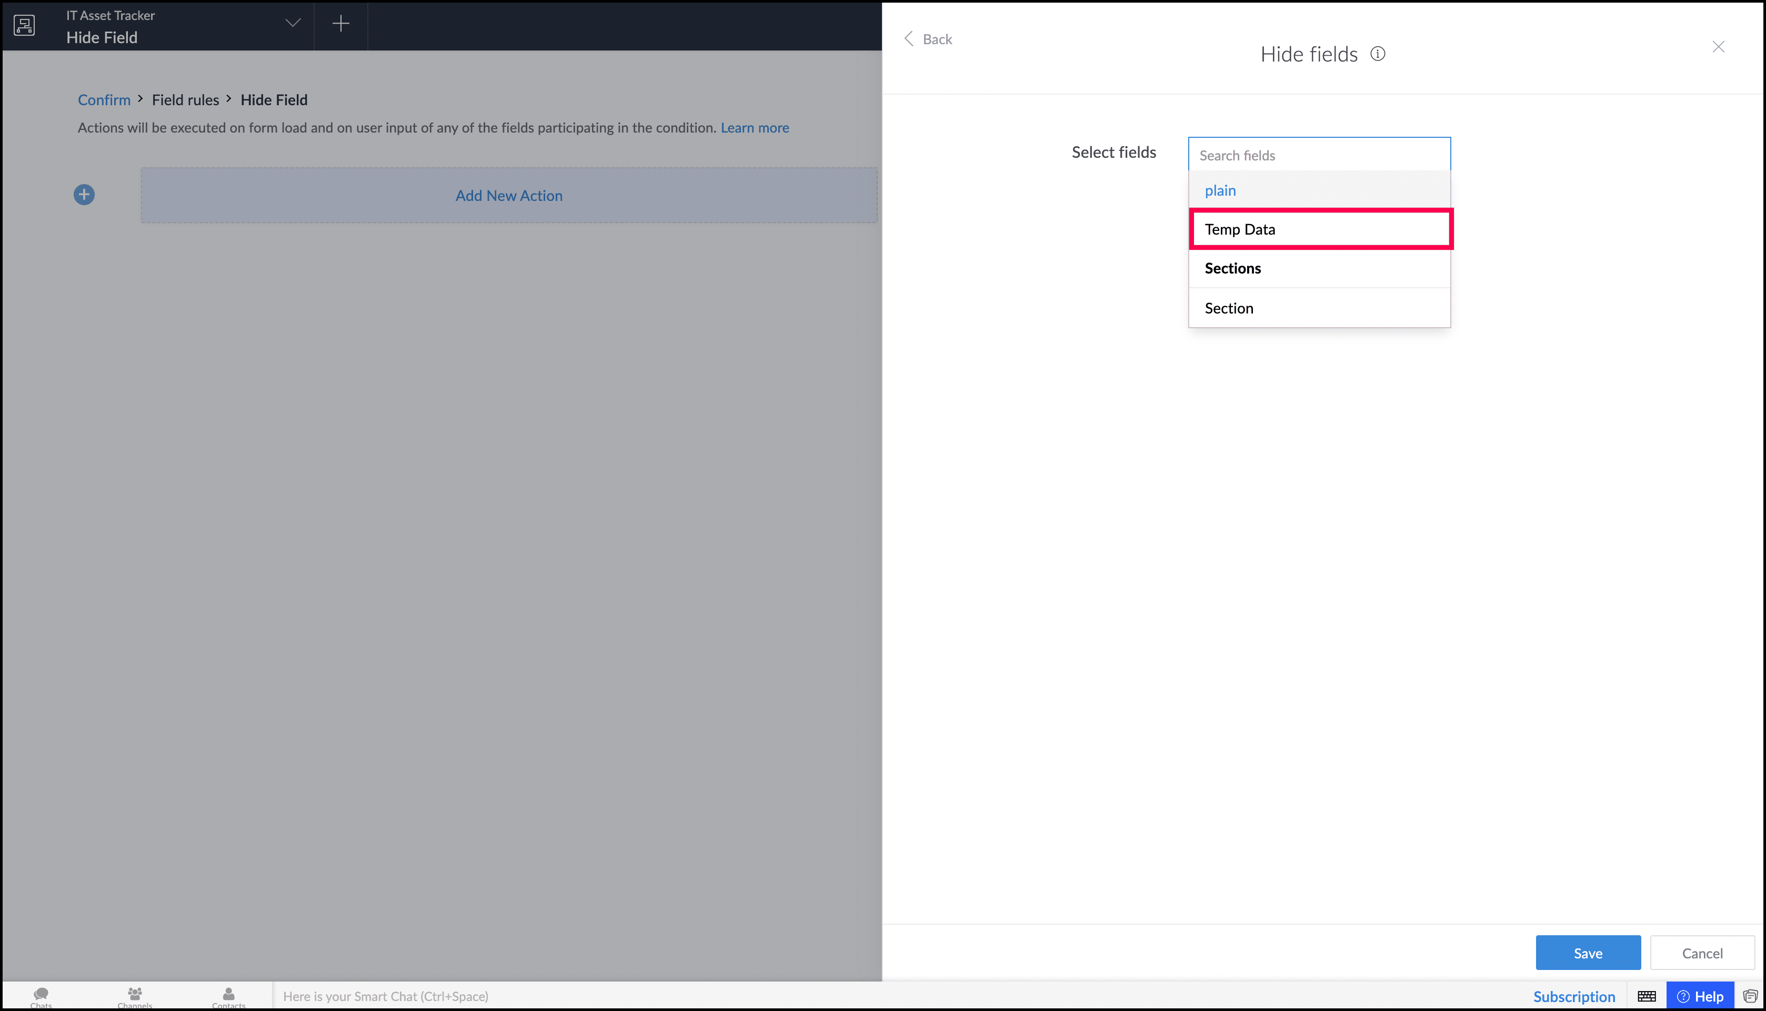The height and width of the screenshot is (1011, 1766).
Task: Open the new tab plus icon
Action: click(340, 24)
